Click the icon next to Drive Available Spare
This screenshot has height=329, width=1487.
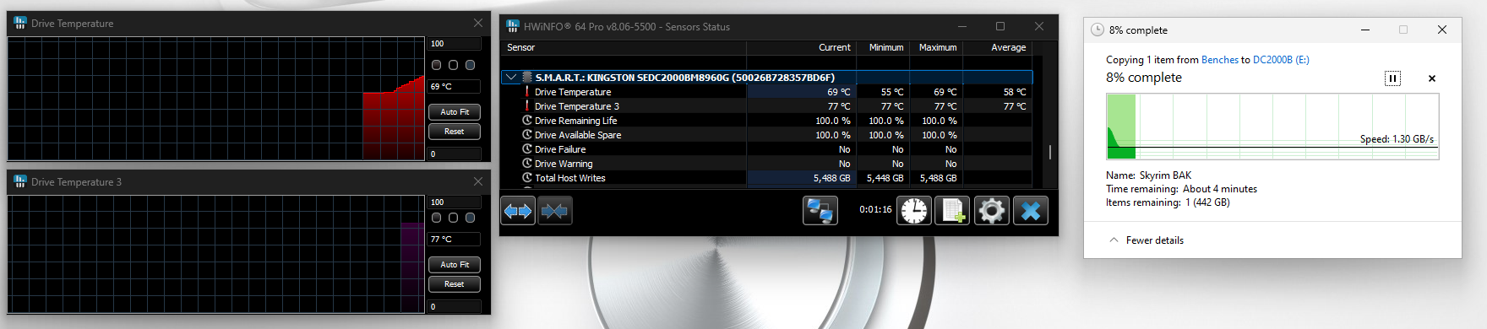[527, 134]
